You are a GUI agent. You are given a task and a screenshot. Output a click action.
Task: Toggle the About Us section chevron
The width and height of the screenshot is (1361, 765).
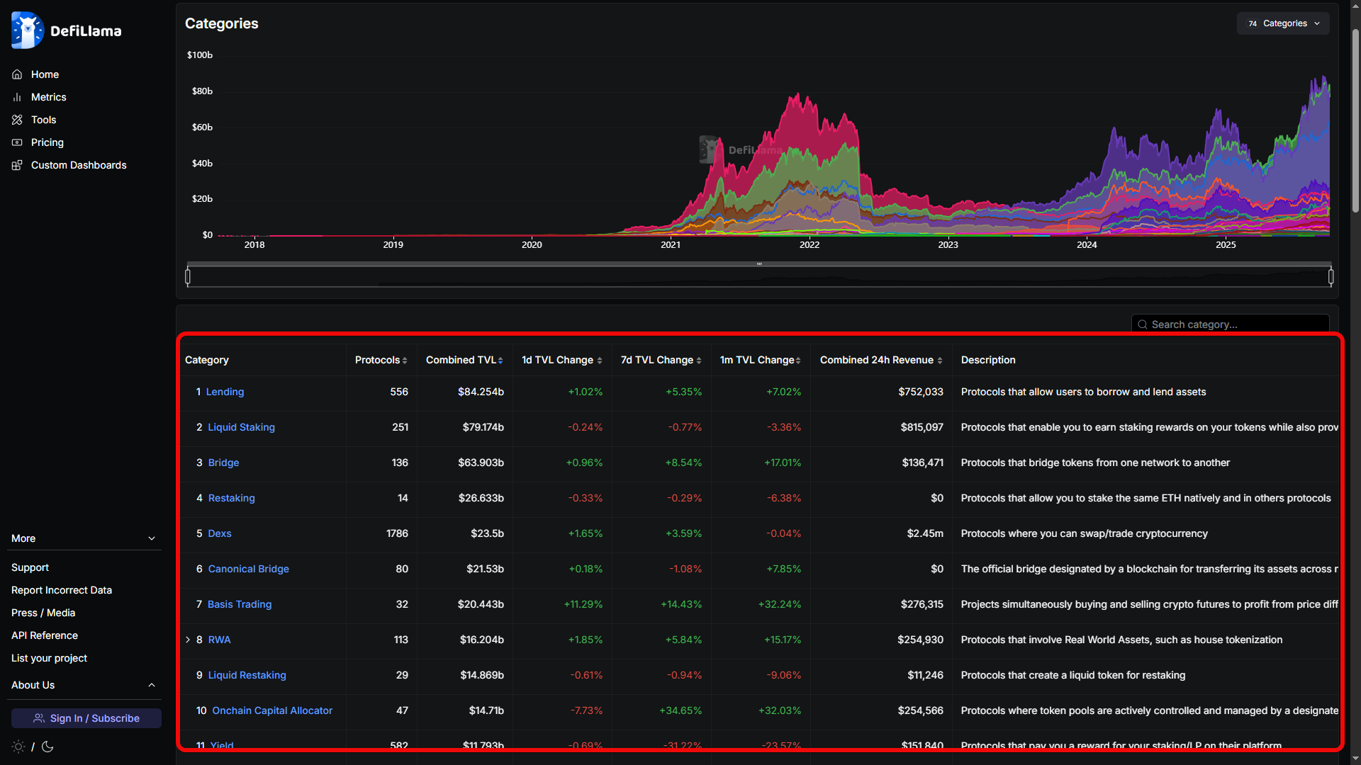point(151,685)
